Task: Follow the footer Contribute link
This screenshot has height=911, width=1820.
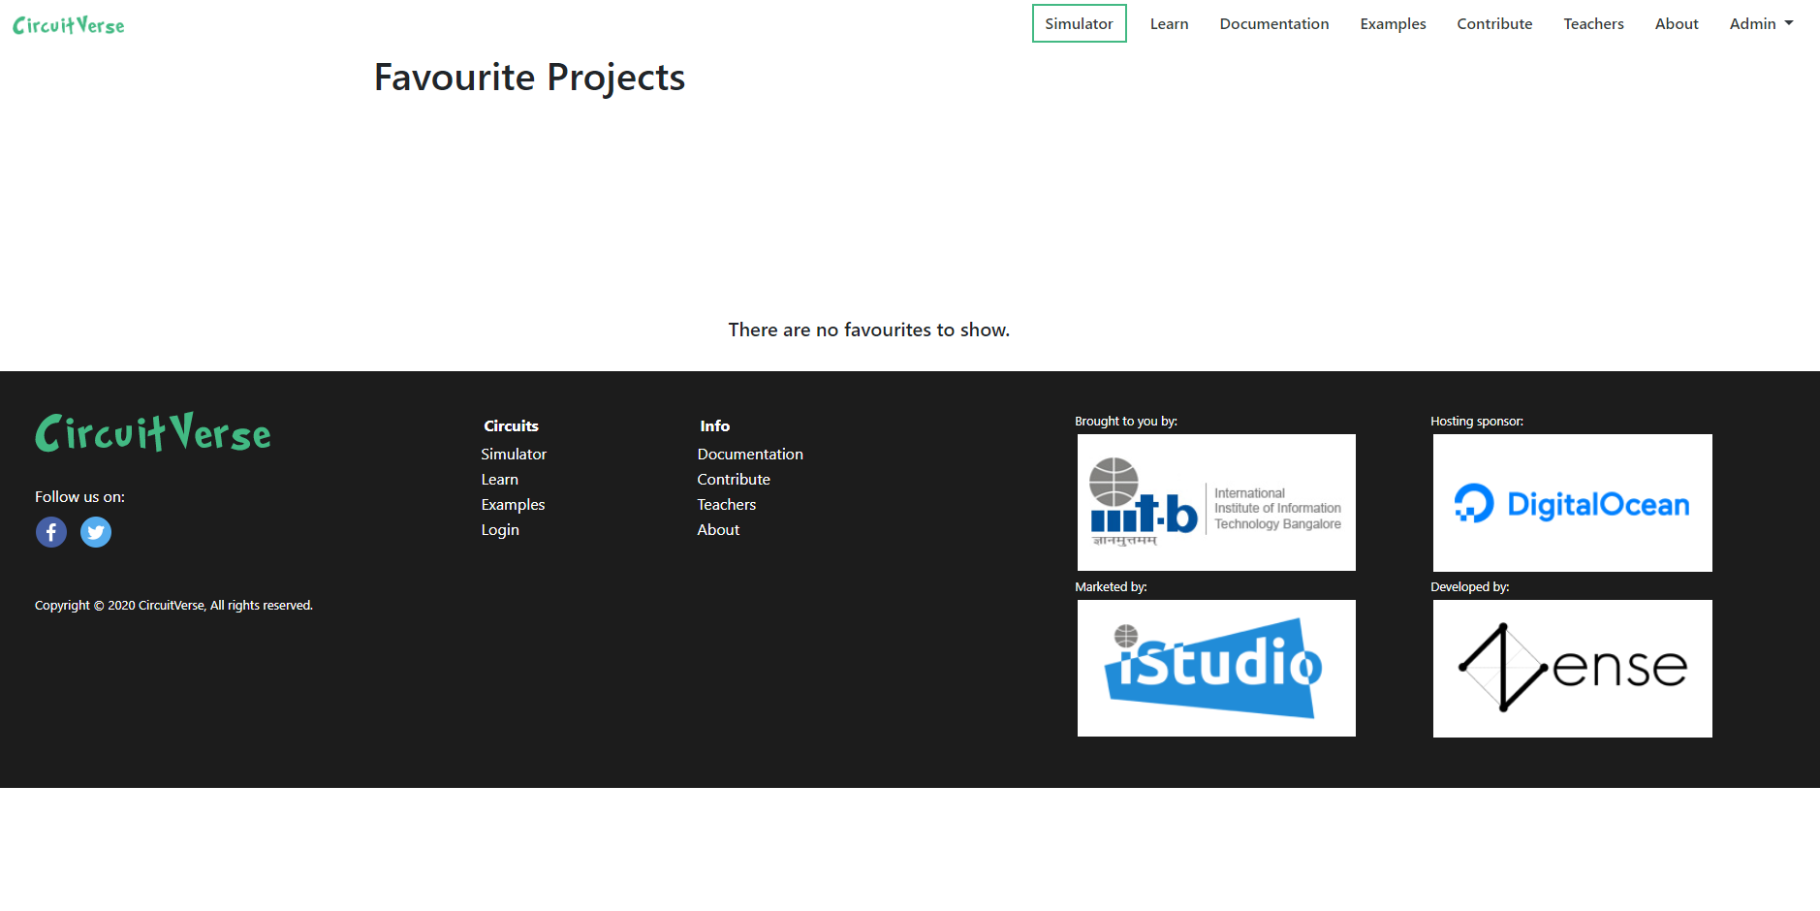Action: pos(734,480)
